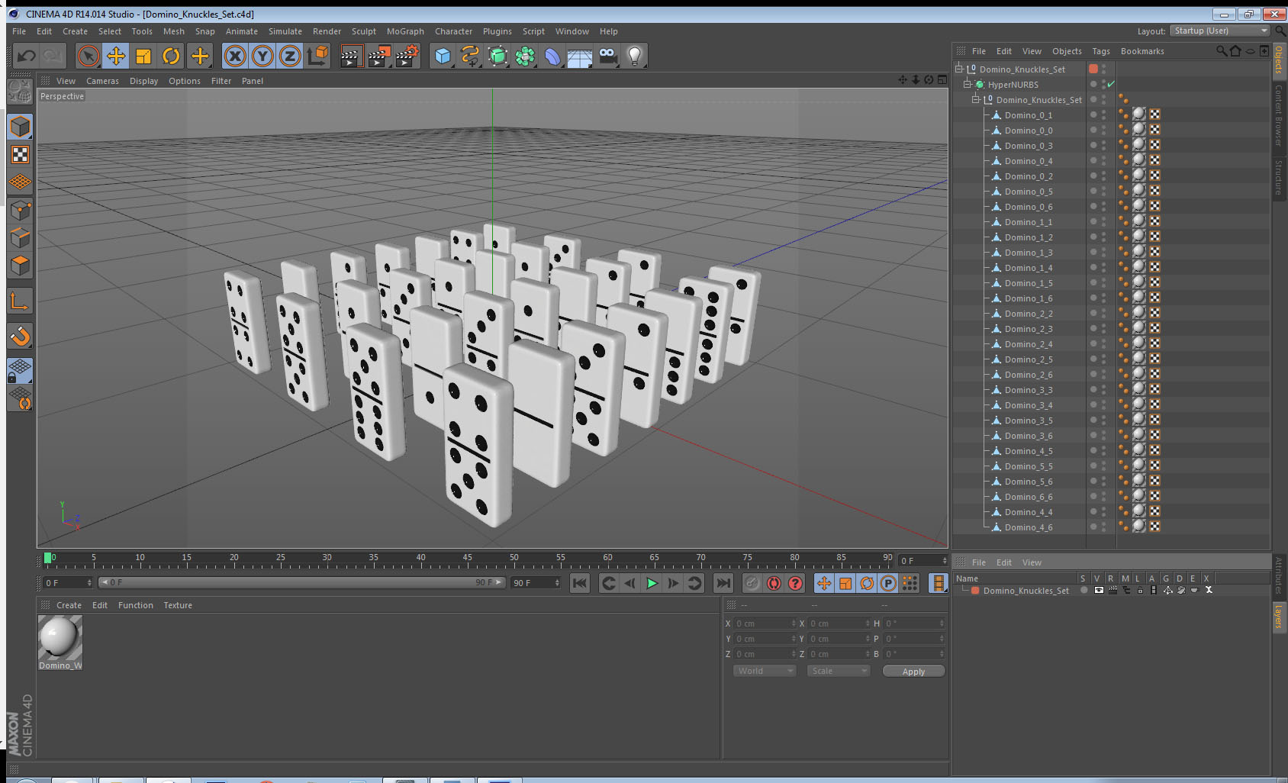
Task: Click frame 45 on the timeline ruler
Action: pyautogui.click(x=467, y=559)
